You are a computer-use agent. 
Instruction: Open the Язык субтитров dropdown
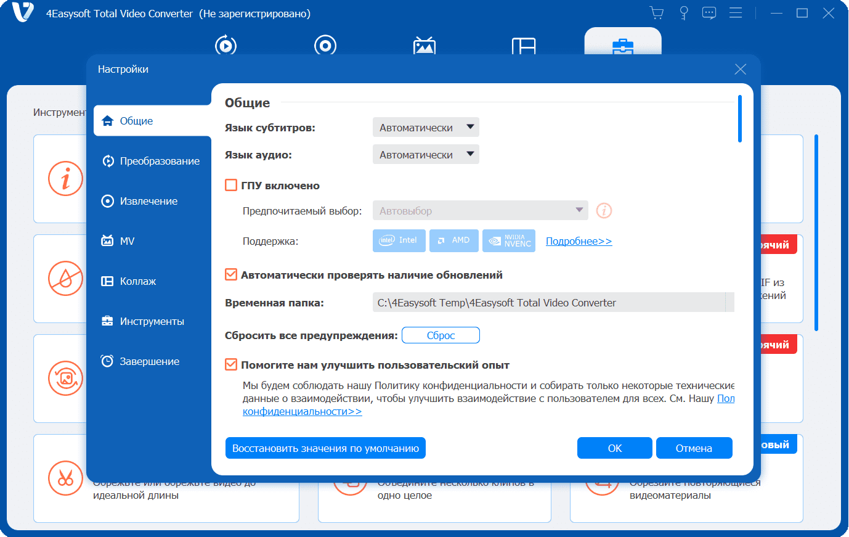point(426,128)
